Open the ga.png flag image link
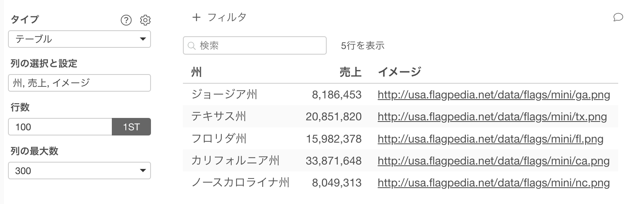 494,95
